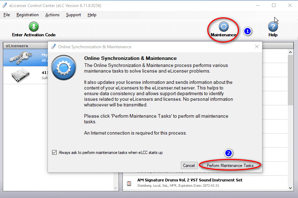298x198 pixels.
Task: Click the Enter Activation Code green arrow icon
Action: point(34,27)
